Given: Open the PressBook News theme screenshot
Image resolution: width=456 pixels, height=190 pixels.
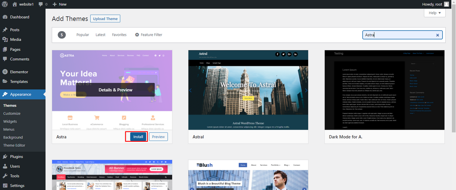Looking at the screenshot, I should [112, 175].
